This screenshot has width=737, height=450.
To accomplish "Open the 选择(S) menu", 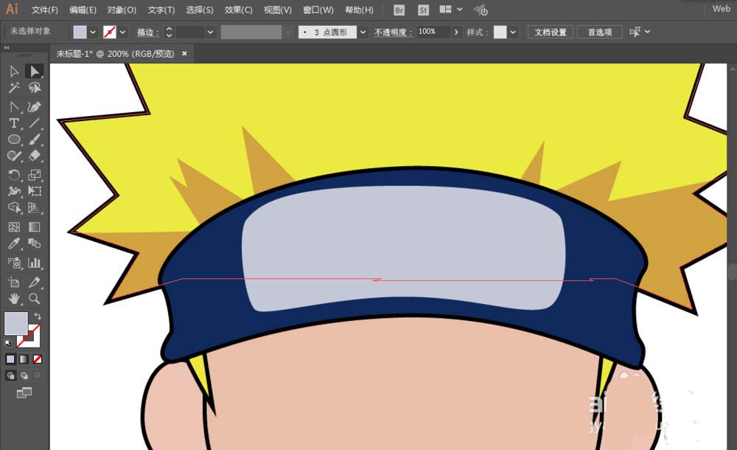I will tap(199, 10).
